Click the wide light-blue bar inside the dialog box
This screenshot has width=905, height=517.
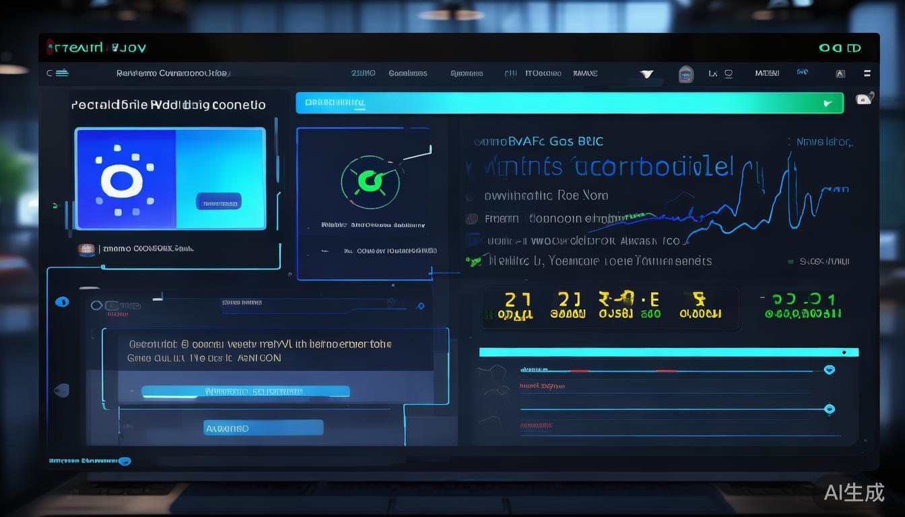click(x=246, y=391)
